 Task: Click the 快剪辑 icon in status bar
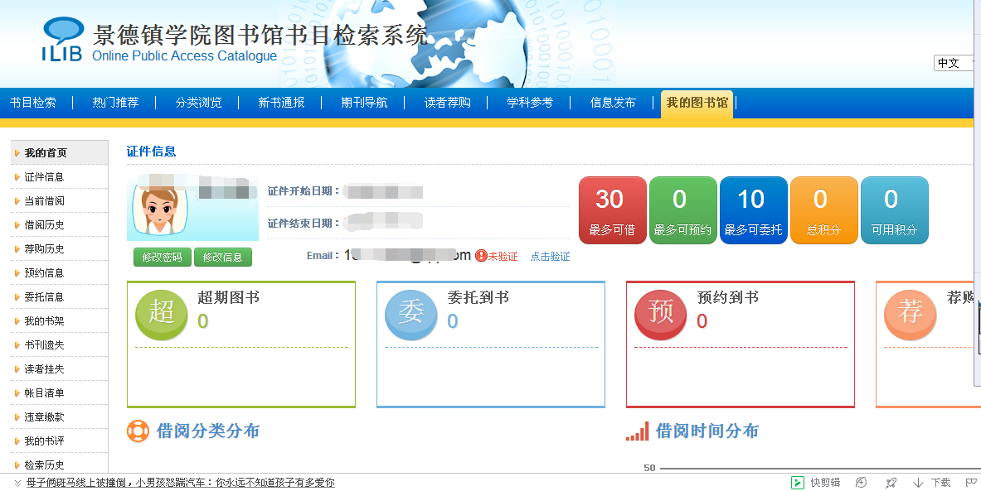tap(797, 483)
